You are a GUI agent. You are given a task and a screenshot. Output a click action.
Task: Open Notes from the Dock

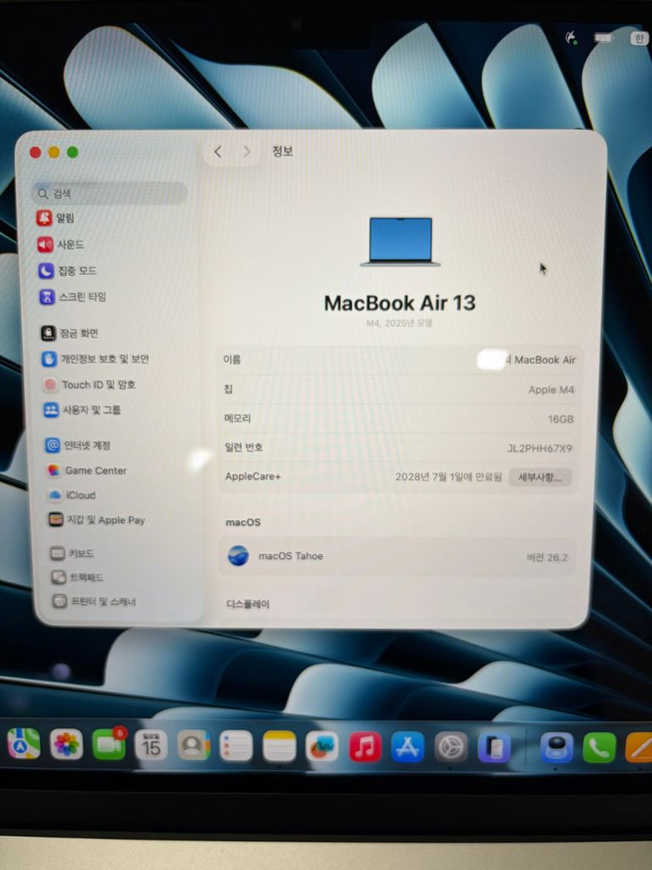tap(279, 746)
